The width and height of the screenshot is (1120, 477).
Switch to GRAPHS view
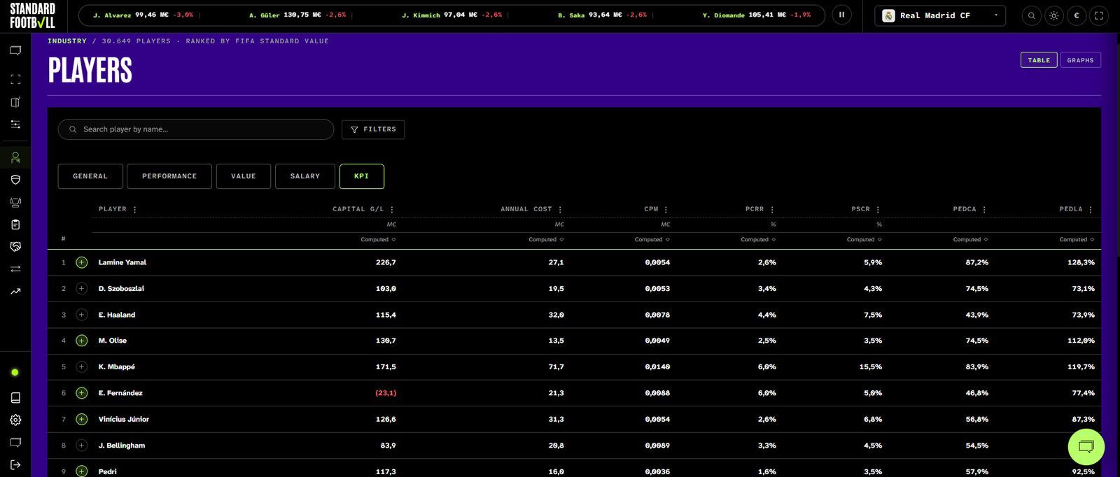pos(1081,60)
